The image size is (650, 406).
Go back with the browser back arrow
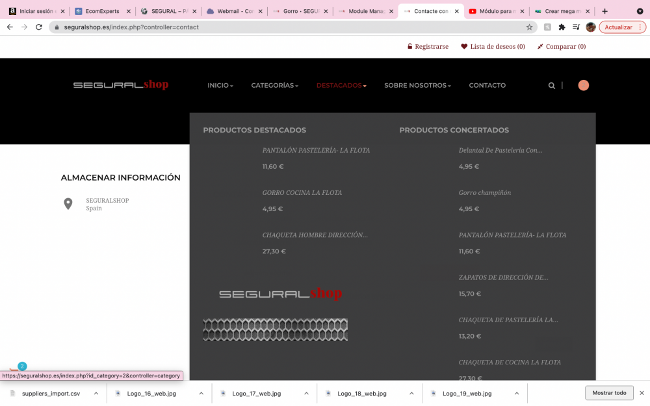point(10,27)
